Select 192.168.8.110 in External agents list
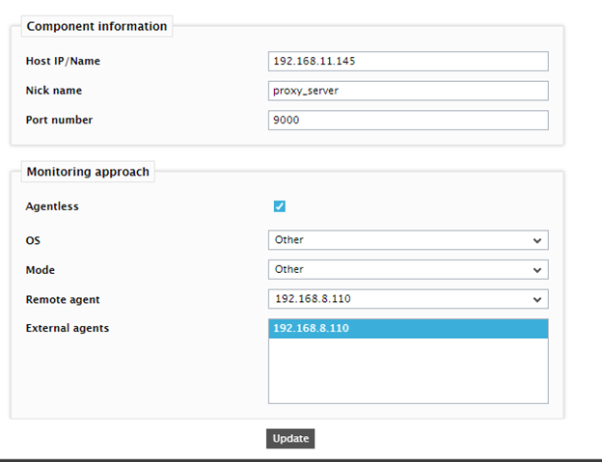The width and height of the screenshot is (602, 462). point(408,329)
